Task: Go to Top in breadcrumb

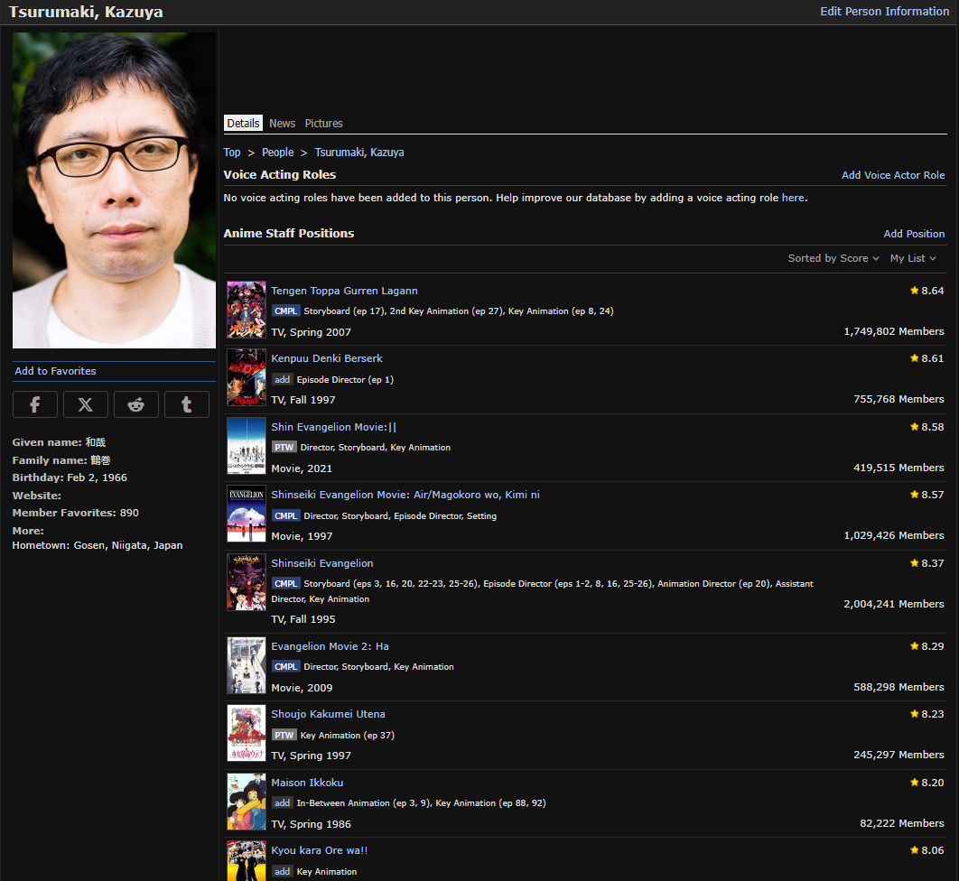Action: [232, 153]
